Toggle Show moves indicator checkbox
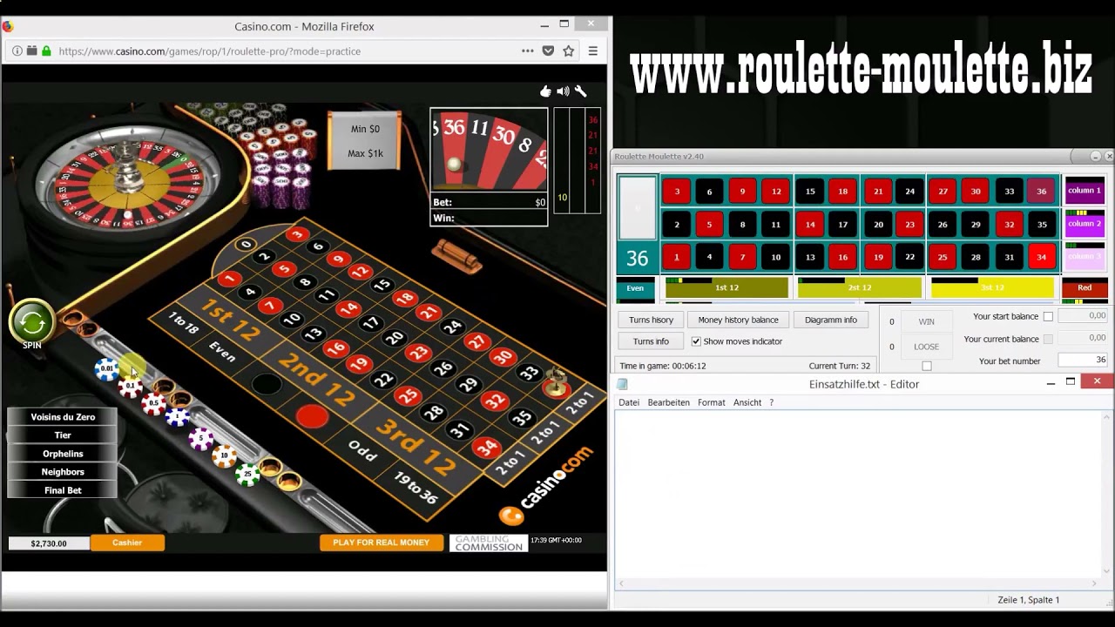Viewport: 1115px width, 627px height. (696, 341)
